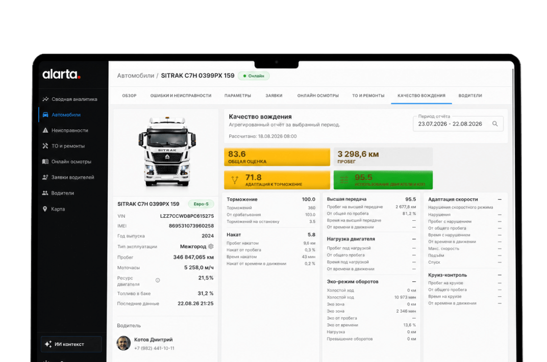Switch to the Водители tab
Viewport: 547px width, 362px height.
470,95
